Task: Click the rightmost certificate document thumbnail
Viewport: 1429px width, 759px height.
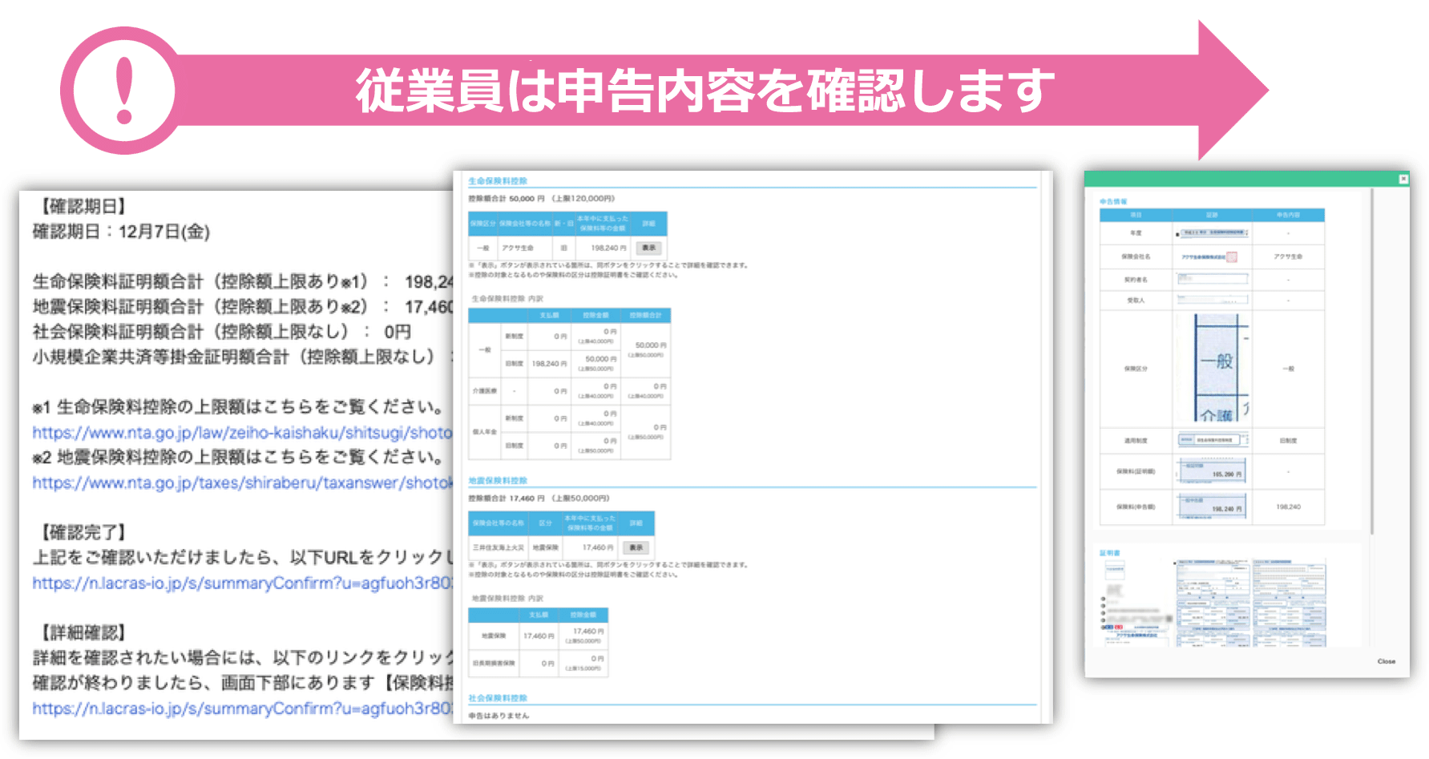Action: tap(1289, 603)
